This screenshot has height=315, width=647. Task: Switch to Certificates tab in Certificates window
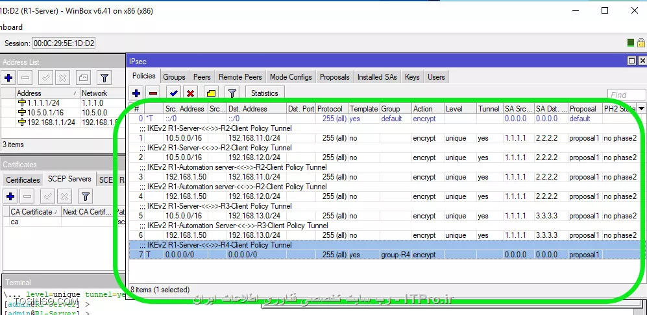tap(23, 180)
